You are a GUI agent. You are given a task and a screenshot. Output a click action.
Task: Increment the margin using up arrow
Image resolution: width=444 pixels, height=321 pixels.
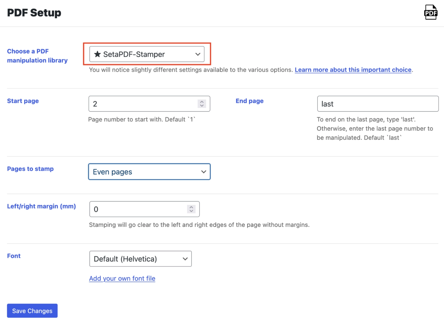(191, 207)
